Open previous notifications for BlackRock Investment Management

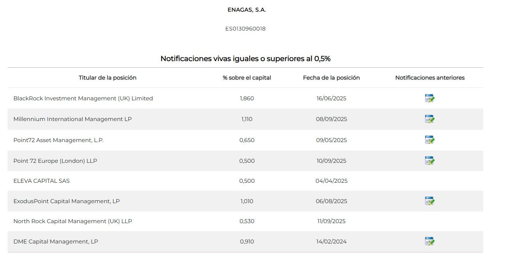(430, 98)
